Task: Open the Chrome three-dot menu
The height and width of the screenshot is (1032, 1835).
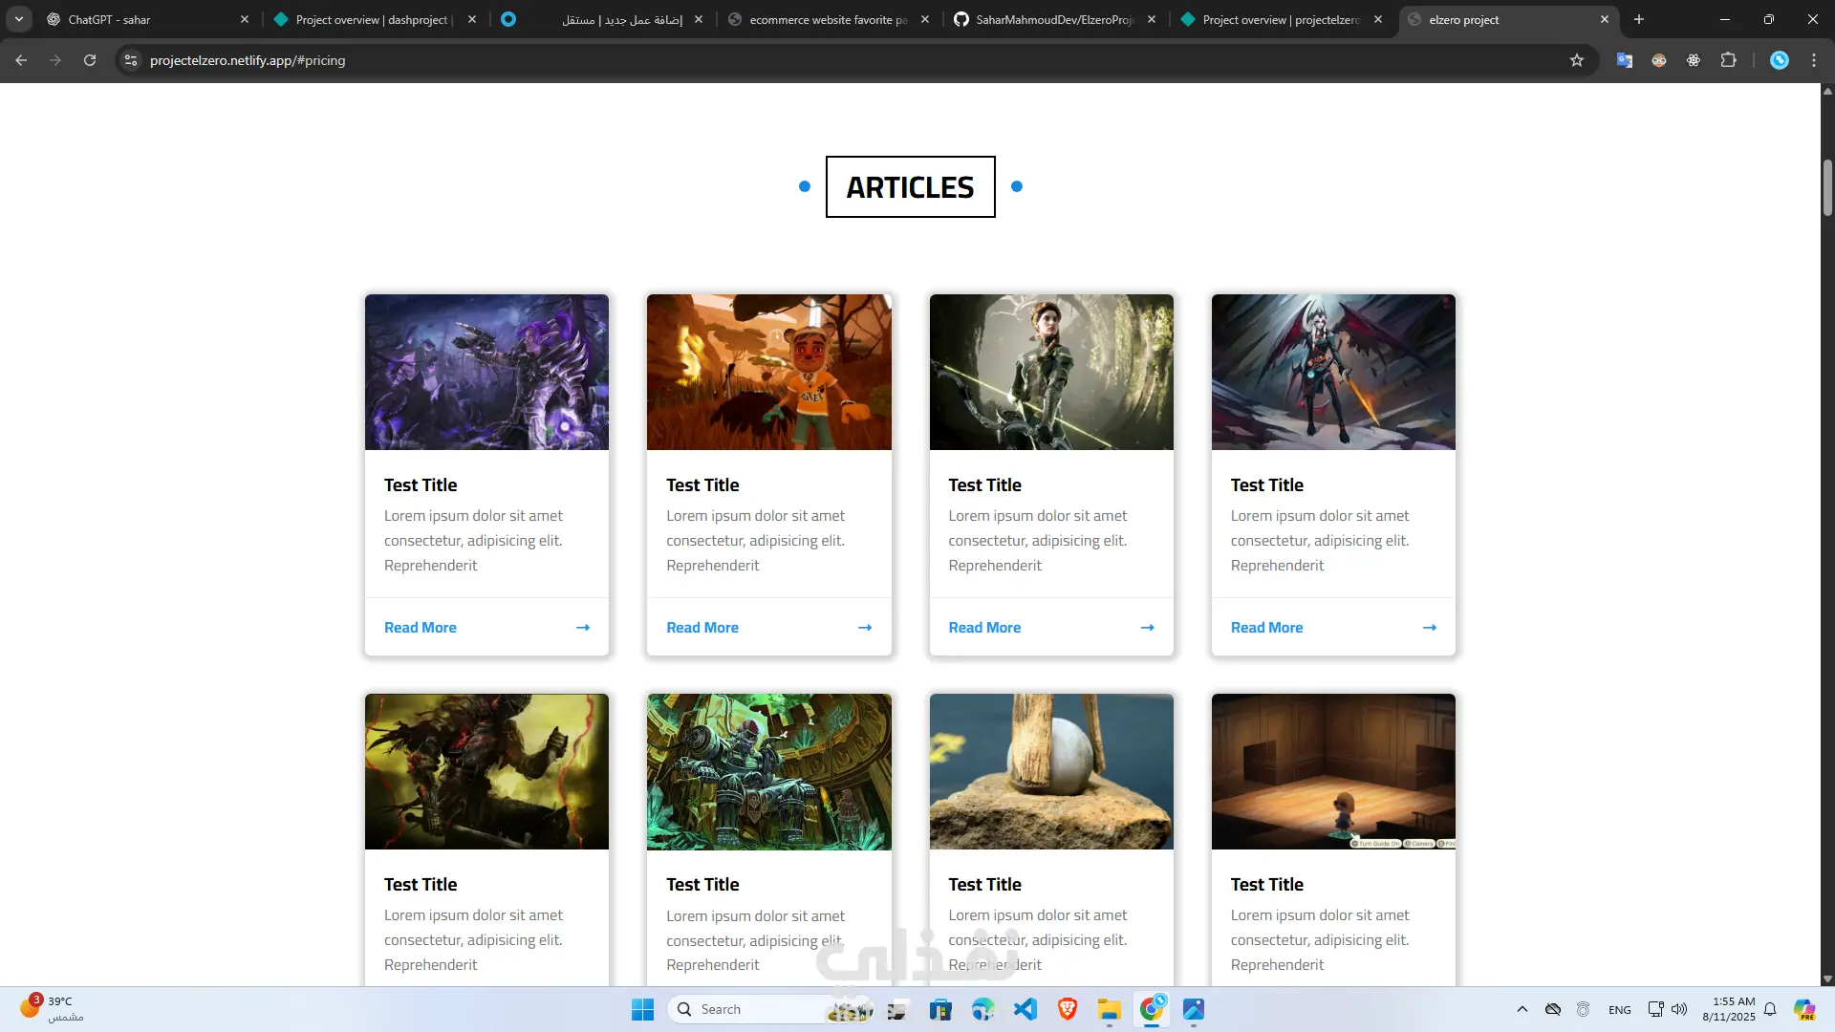Action: tap(1813, 60)
